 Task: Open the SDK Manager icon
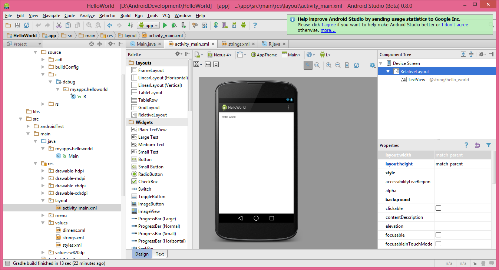point(234,25)
